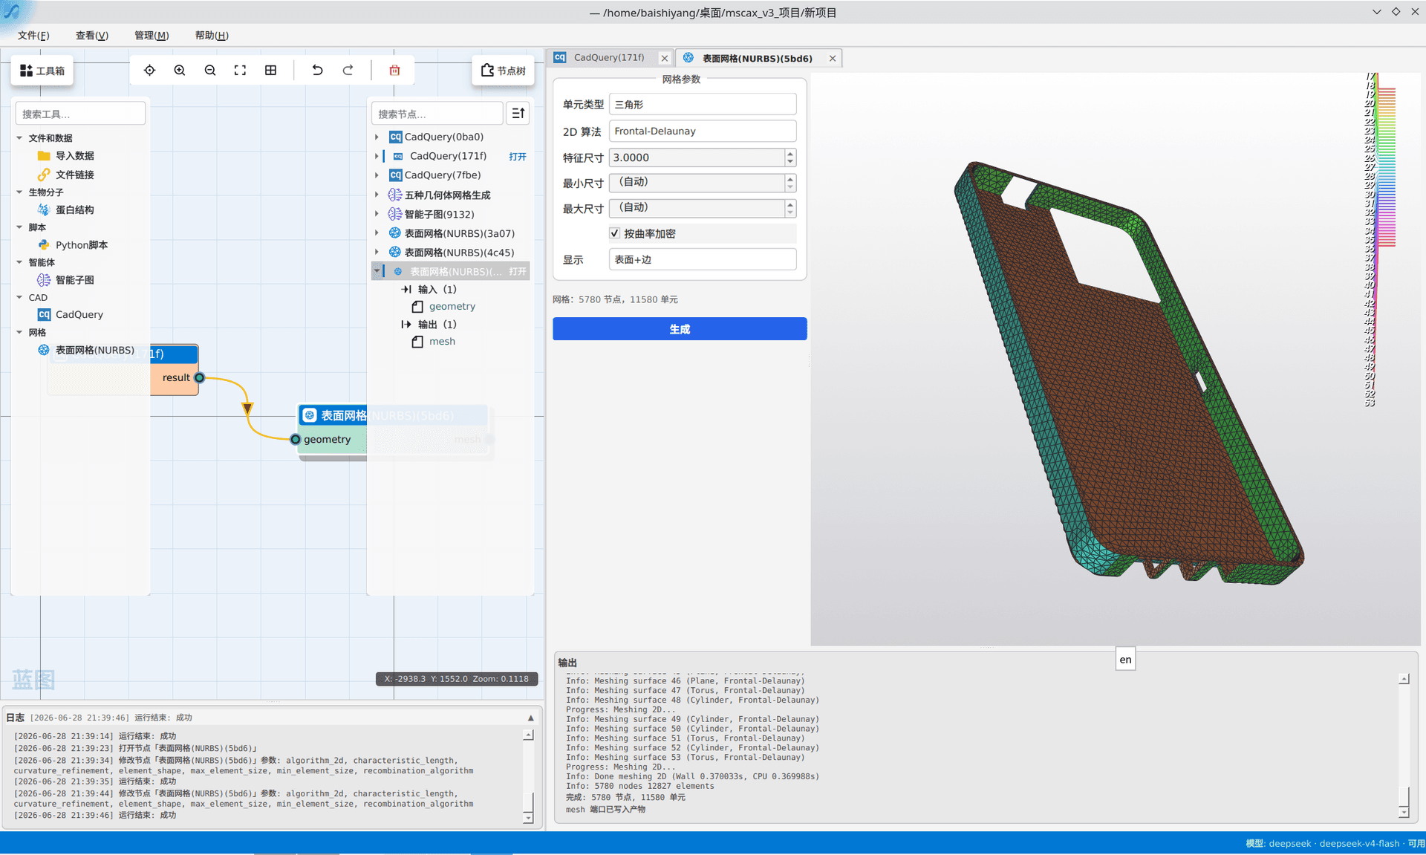1426x855 pixels.
Task: Select the geometry input tree item
Action: coord(452,306)
